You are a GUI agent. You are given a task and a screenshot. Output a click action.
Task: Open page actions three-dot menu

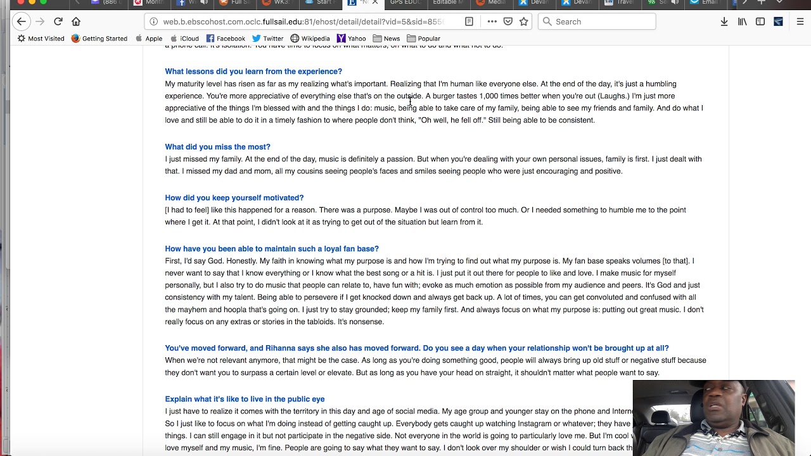click(492, 22)
